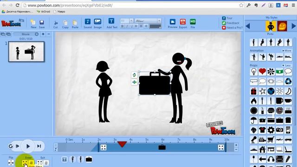The image size is (297, 167).
Task: Save the presentation
Action: [x=42, y=24]
